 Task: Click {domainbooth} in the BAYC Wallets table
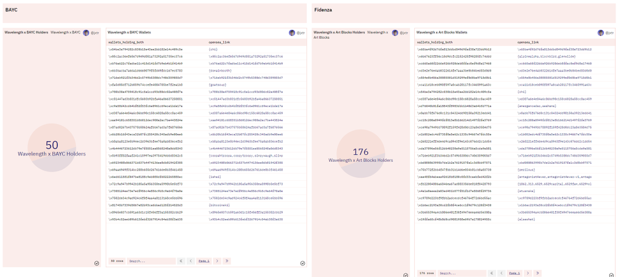221,70
